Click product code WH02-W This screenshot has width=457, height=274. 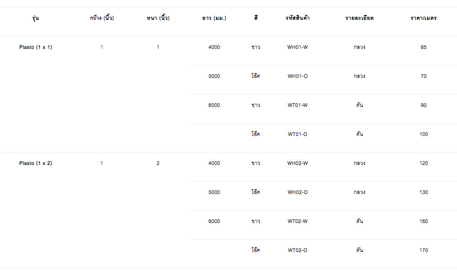click(298, 163)
